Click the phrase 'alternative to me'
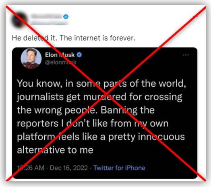The height and width of the screenshot is (187, 211). click(55, 150)
